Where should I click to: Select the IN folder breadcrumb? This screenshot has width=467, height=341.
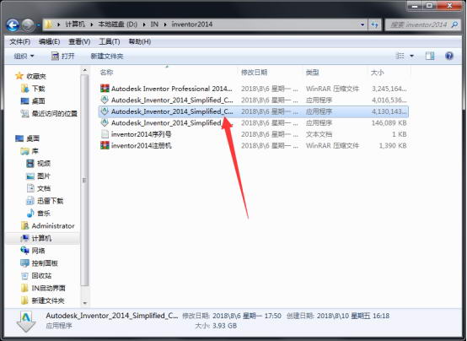click(154, 24)
